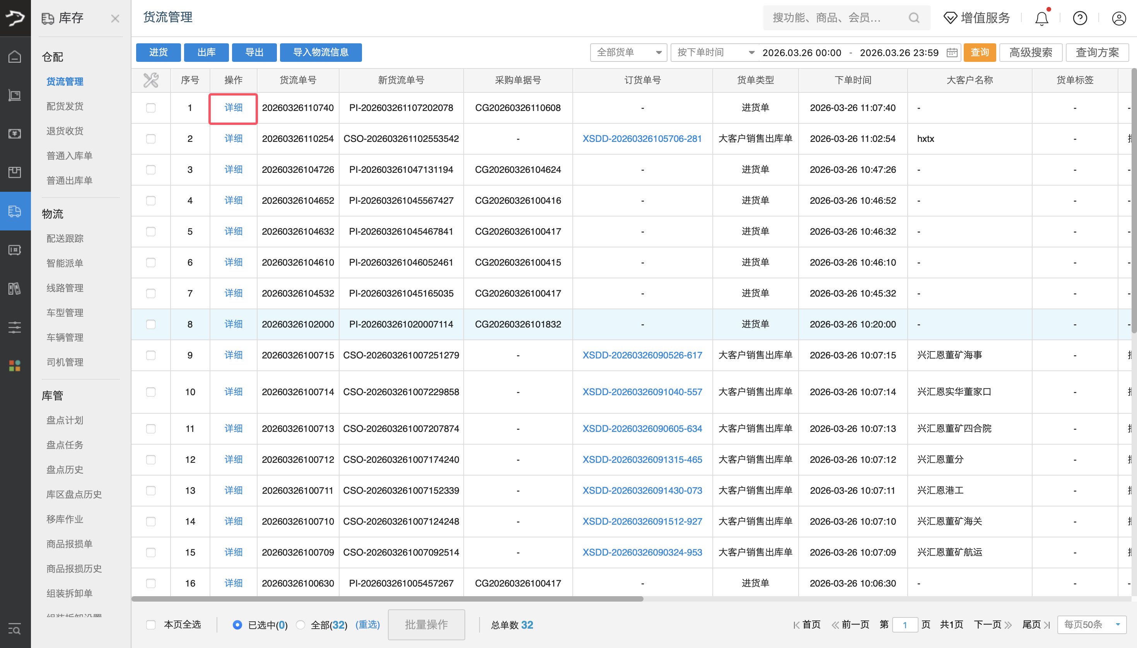Open the Home icon in sidebar
Image resolution: width=1137 pixels, height=648 pixels.
pos(15,57)
